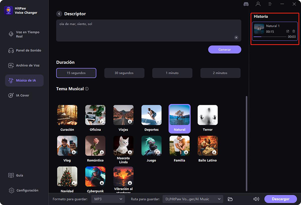
Task: Click the Descargar button
Action: (x=281, y=199)
